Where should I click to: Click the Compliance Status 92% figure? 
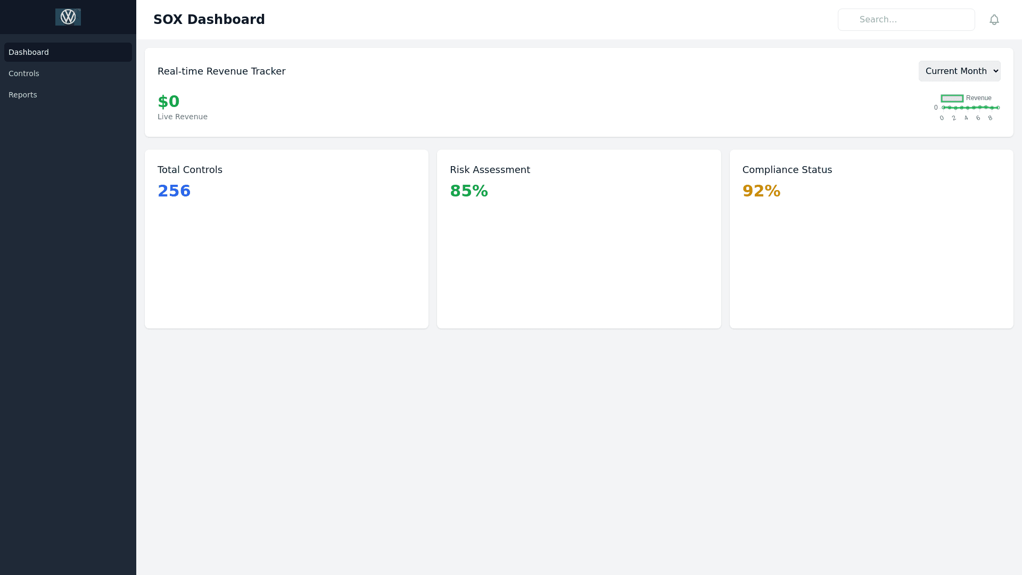(761, 191)
